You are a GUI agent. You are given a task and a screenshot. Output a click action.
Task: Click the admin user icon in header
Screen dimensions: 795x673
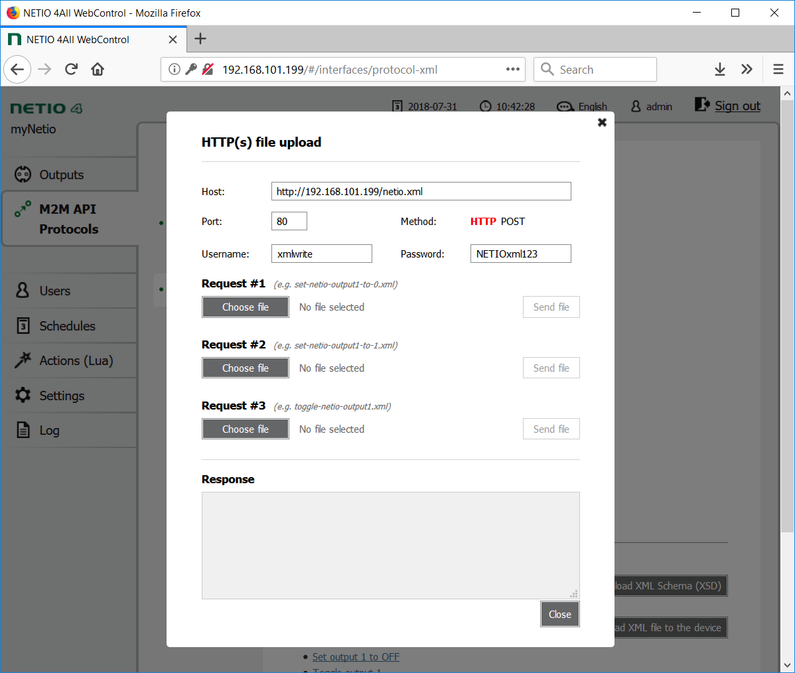[636, 106]
